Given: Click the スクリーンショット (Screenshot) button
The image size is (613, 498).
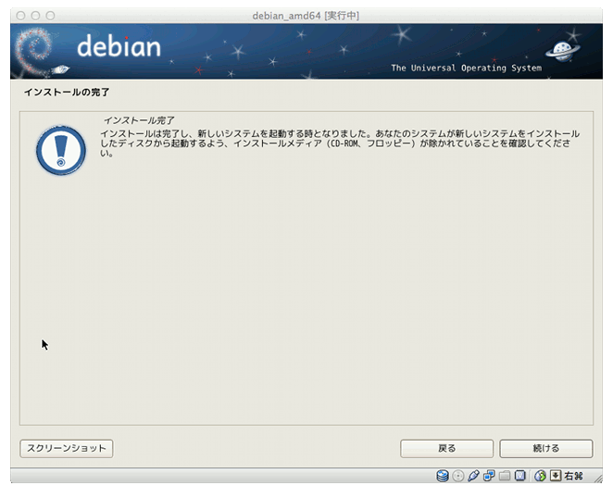Looking at the screenshot, I should click(66, 448).
